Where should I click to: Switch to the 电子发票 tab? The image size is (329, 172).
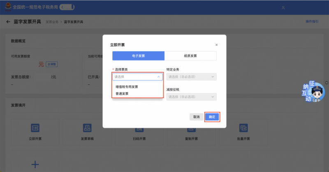138,56
